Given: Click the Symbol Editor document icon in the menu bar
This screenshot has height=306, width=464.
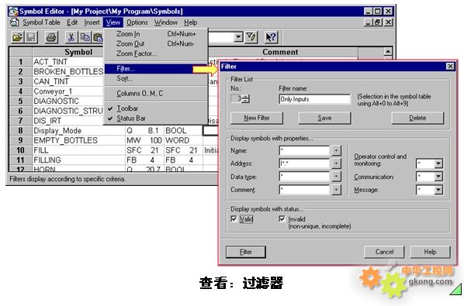Looking at the screenshot, I should [x=14, y=22].
